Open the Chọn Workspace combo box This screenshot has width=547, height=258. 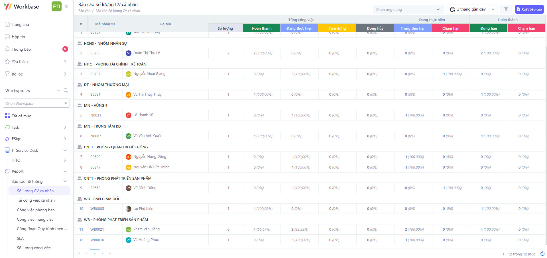(36, 103)
